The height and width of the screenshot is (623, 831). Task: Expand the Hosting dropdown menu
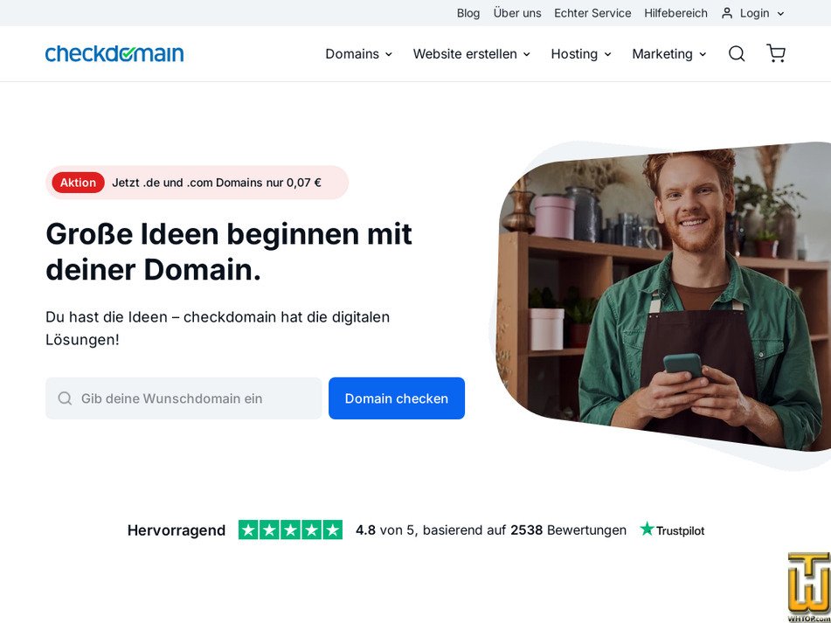[x=581, y=54]
